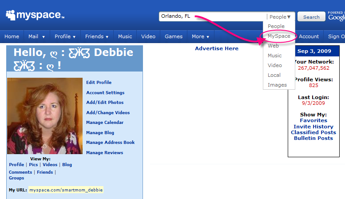Viewport: 345px width, 199px height.
Task: Expand the Mail menu in navigation bar
Action: [x=36, y=36]
